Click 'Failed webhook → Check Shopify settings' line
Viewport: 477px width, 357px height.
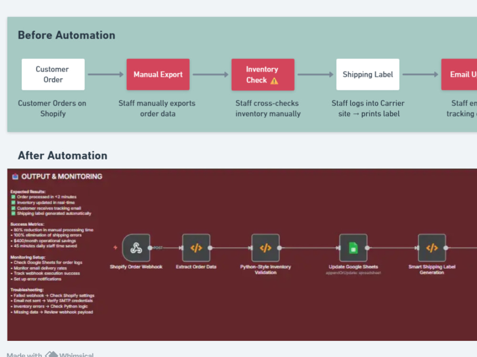click(52, 296)
